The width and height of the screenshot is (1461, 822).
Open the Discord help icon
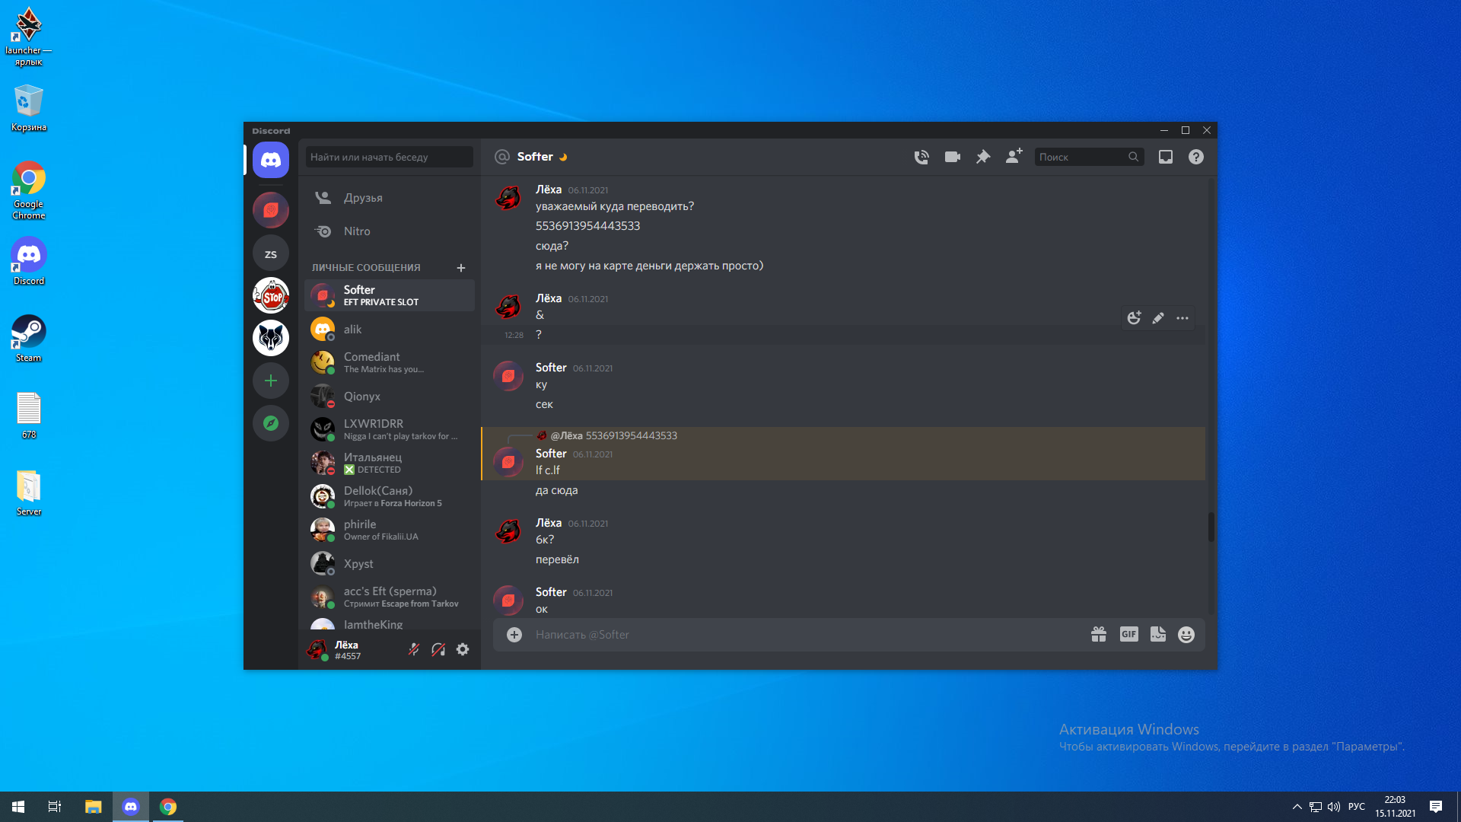tap(1195, 157)
